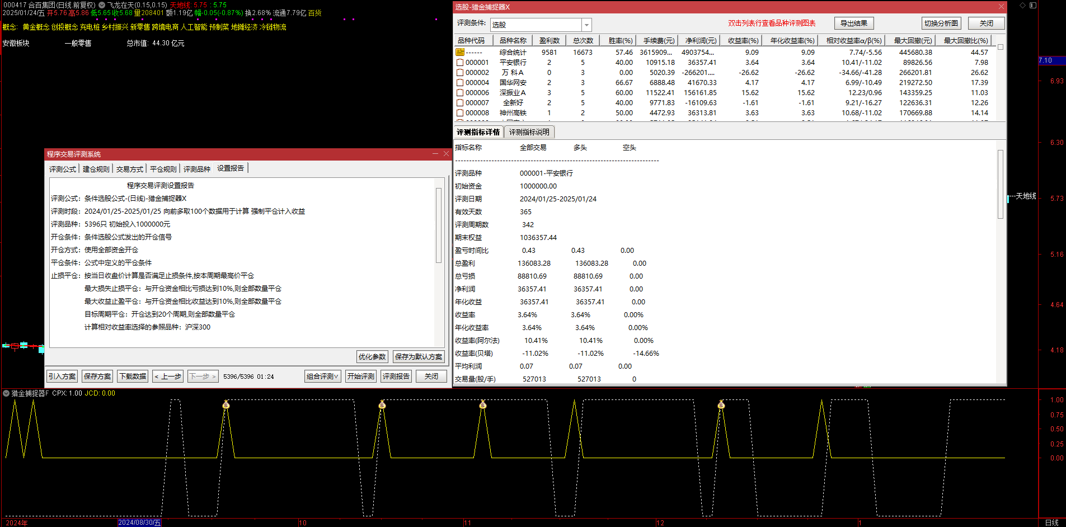Click the folder icon in the 综合统计 row

460,52
